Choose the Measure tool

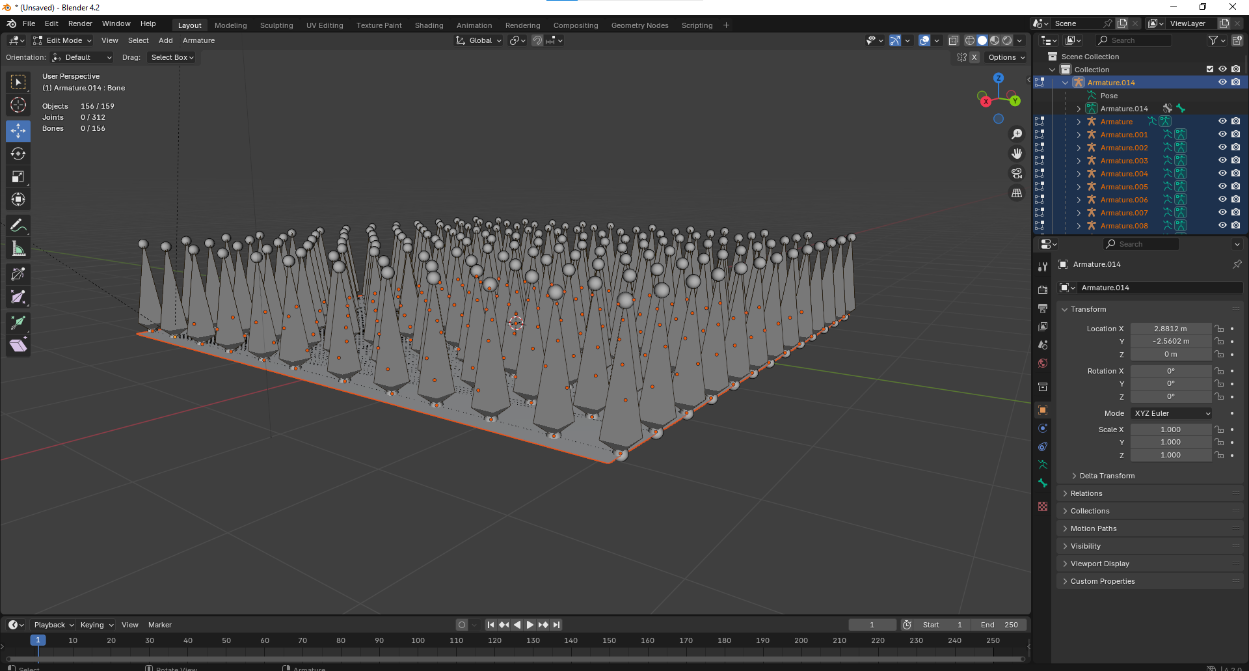pyautogui.click(x=18, y=249)
